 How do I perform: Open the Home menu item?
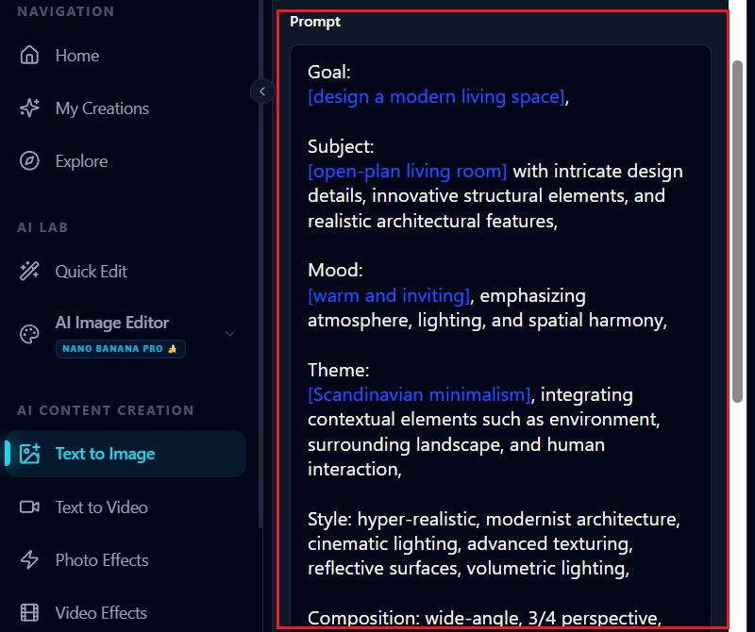pyautogui.click(x=77, y=56)
